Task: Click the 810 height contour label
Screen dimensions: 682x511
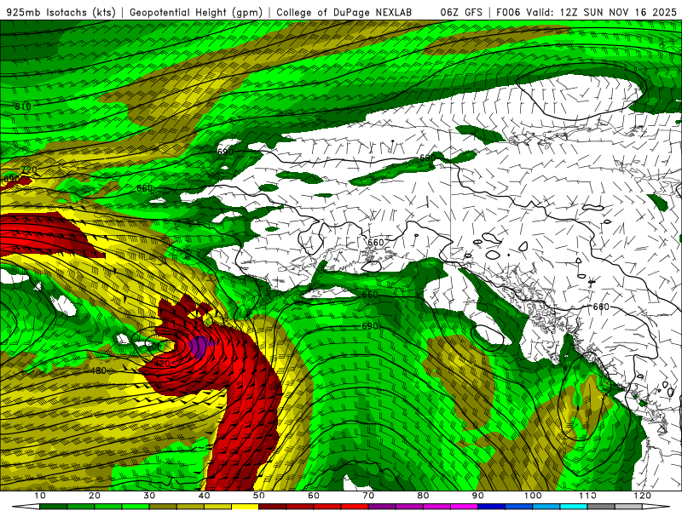Action: 23,106
